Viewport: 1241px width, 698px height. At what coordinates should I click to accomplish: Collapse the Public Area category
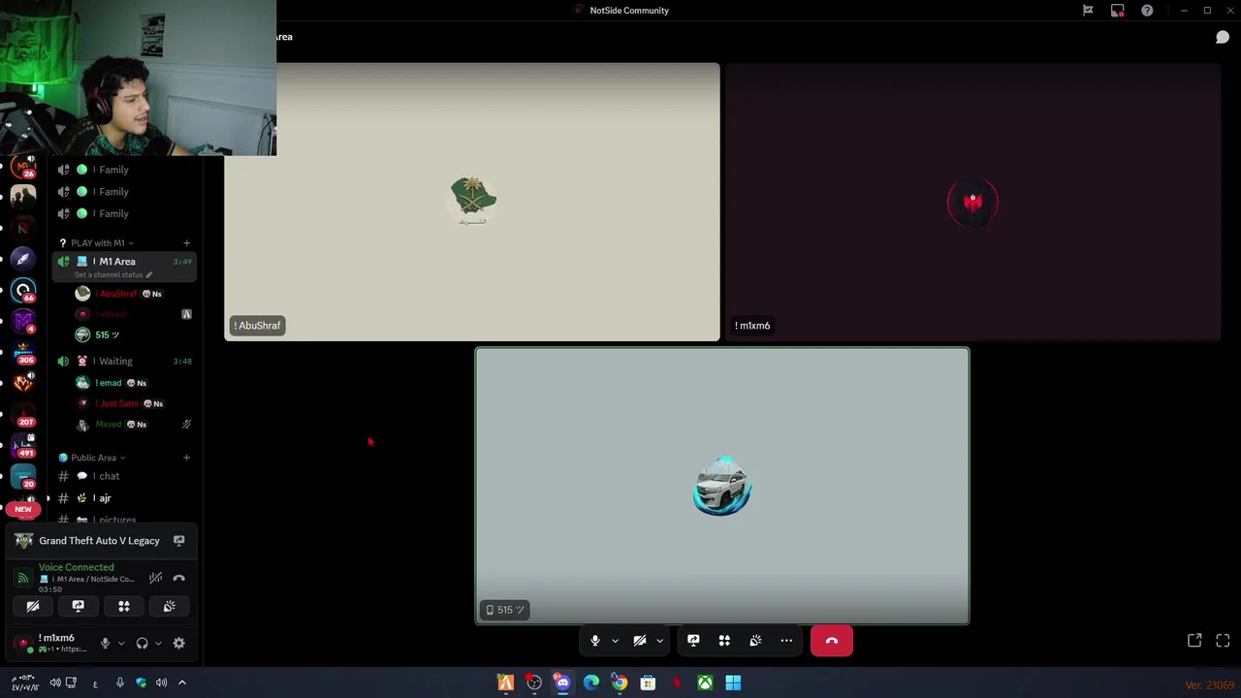point(92,458)
